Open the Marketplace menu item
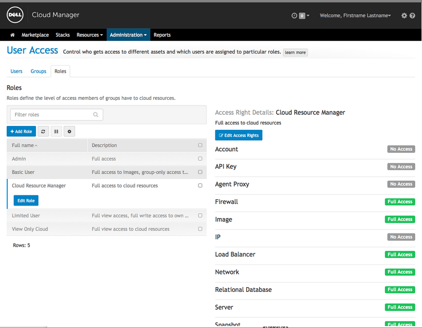 click(x=35, y=35)
